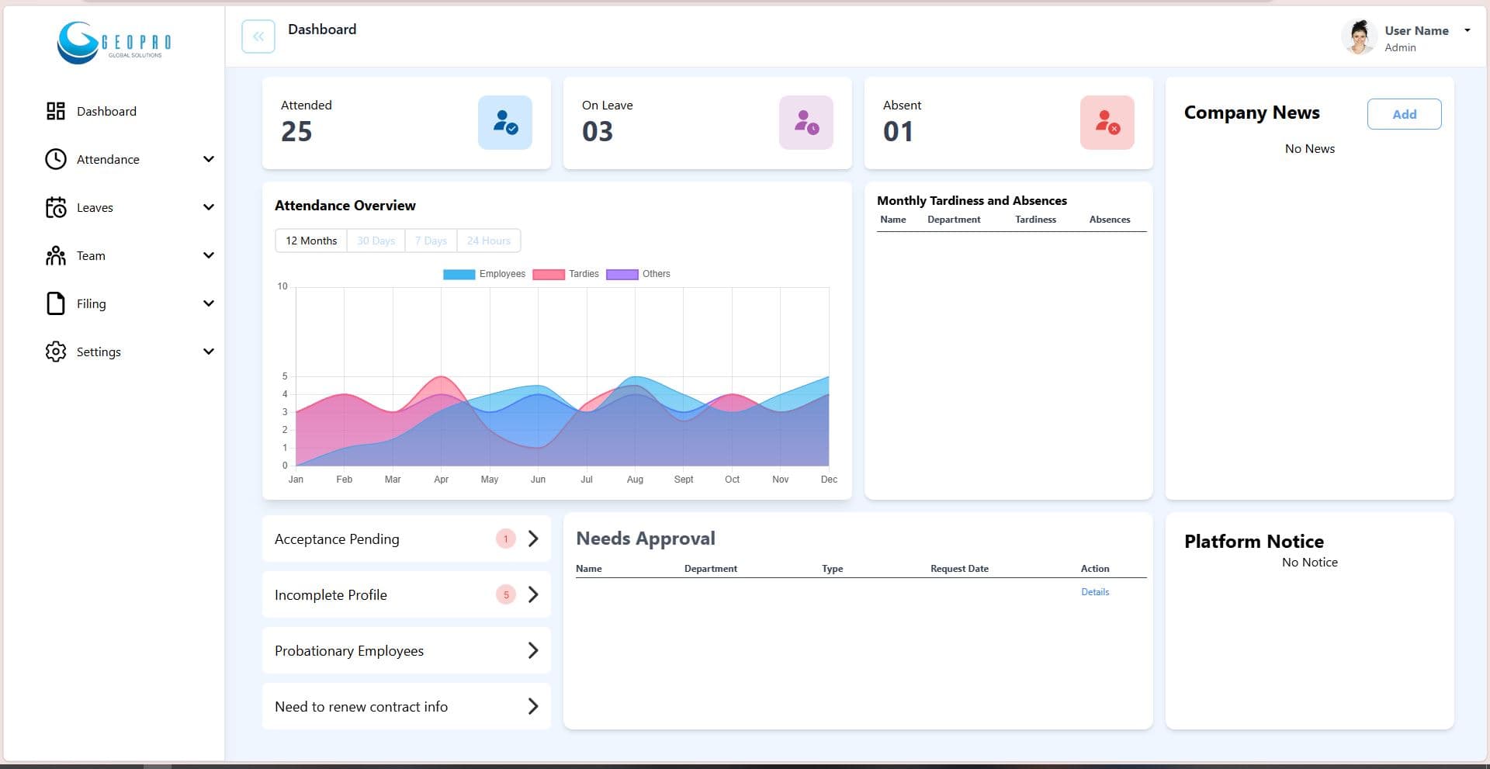Click the Team people icon
Image resolution: width=1490 pixels, height=769 pixels.
tap(55, 255)
